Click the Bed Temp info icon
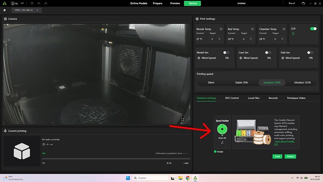The width and height of the screenshot is (323, 182). [252, 29]
